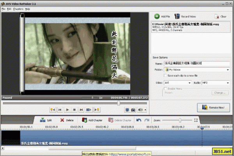Click the output Name input field
Viewport: 234px width, 156px height.
[197, 64]
